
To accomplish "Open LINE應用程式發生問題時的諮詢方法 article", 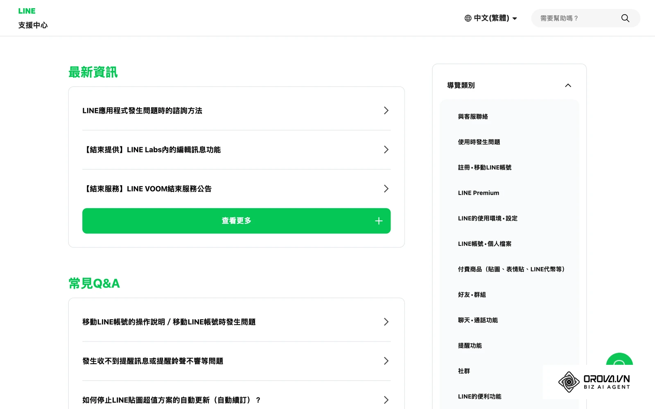I will pos(236,110).
